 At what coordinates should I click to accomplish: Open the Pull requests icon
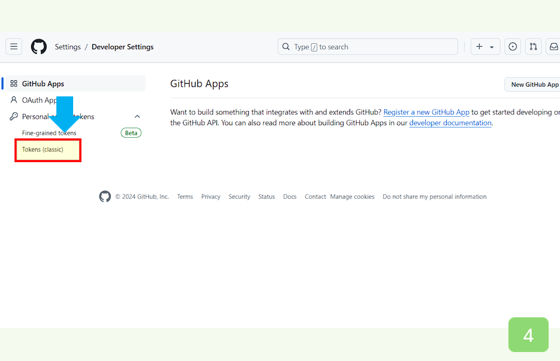(x=533, y=47)
